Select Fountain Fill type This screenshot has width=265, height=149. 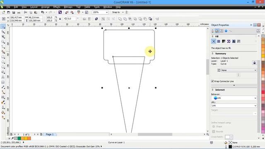pos(224,41)
